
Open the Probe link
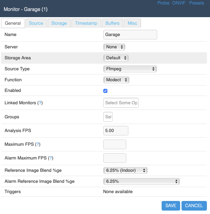click(x=163, y=3)
